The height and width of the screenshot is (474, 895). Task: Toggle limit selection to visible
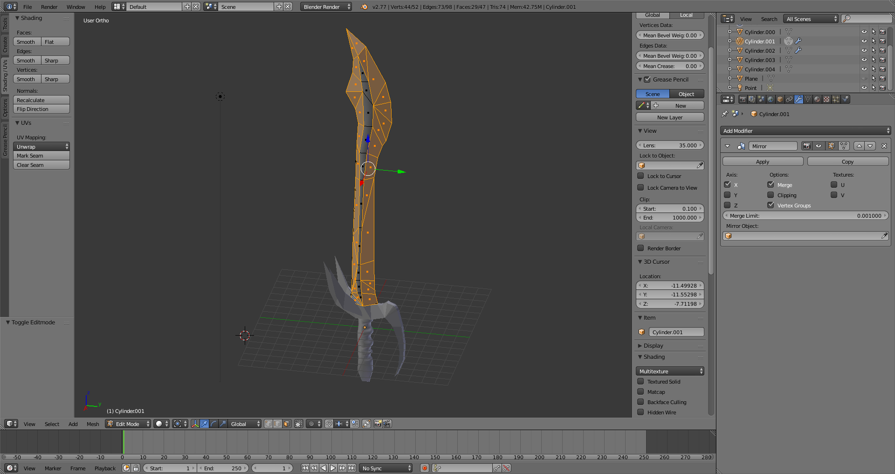point(299,424)
